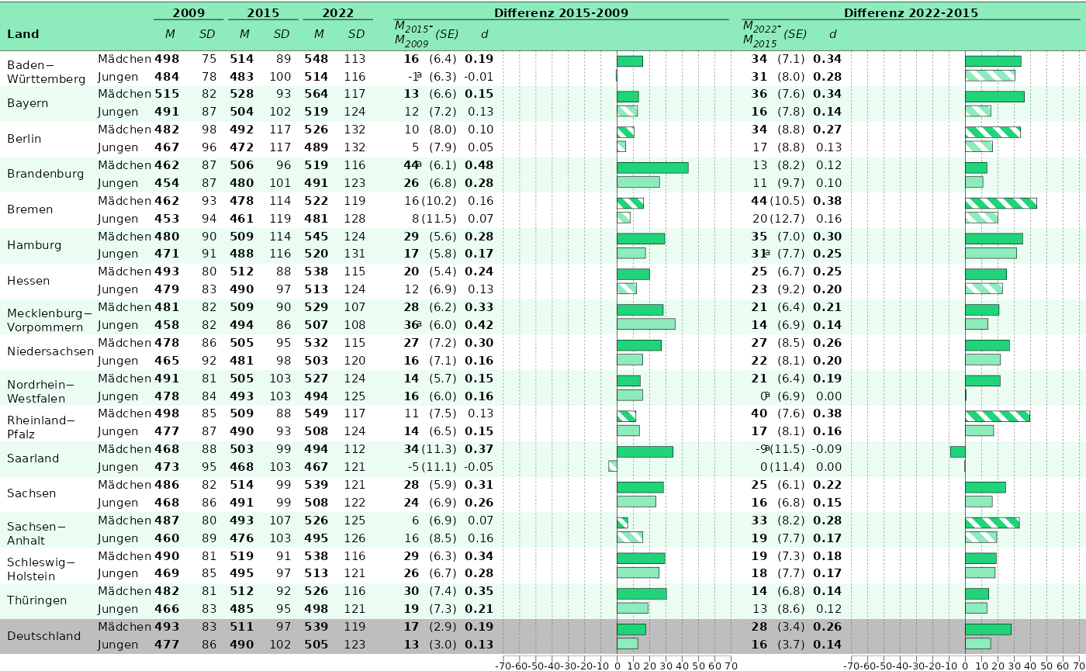1086x671 pixels.
Task: Click the 'Differenz 2022-2015' heading
Action: point(911,13)
